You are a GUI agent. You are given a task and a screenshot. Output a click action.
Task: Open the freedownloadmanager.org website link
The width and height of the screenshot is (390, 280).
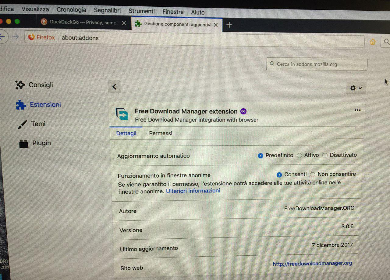point(312,264)
